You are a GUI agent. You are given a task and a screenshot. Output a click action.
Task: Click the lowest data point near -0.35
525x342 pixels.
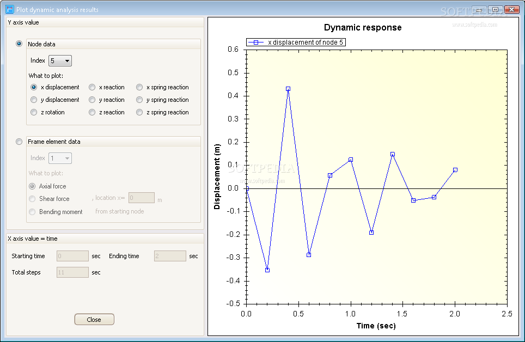point(267,270)
